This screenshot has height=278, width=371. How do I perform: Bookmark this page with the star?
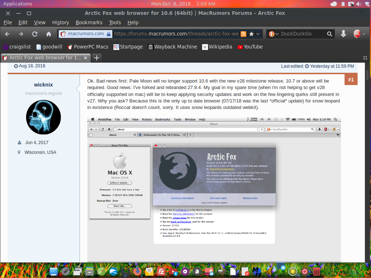click(251, 34)
